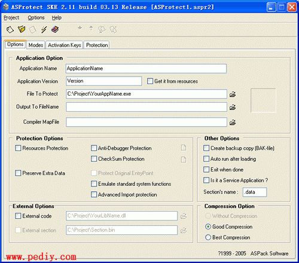Open the Options menu in menu bar
The width and height of the screenshot is (299, 263).
[x=36, y=18]
